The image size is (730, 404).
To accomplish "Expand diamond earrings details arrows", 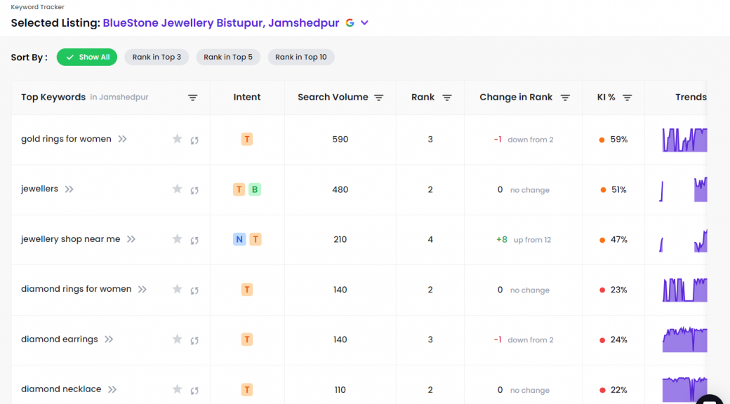I will click(109, 339).
